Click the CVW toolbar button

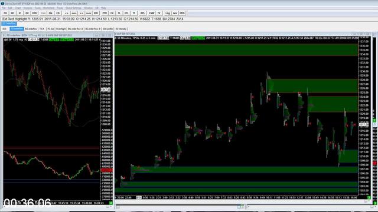coord(151,13)
